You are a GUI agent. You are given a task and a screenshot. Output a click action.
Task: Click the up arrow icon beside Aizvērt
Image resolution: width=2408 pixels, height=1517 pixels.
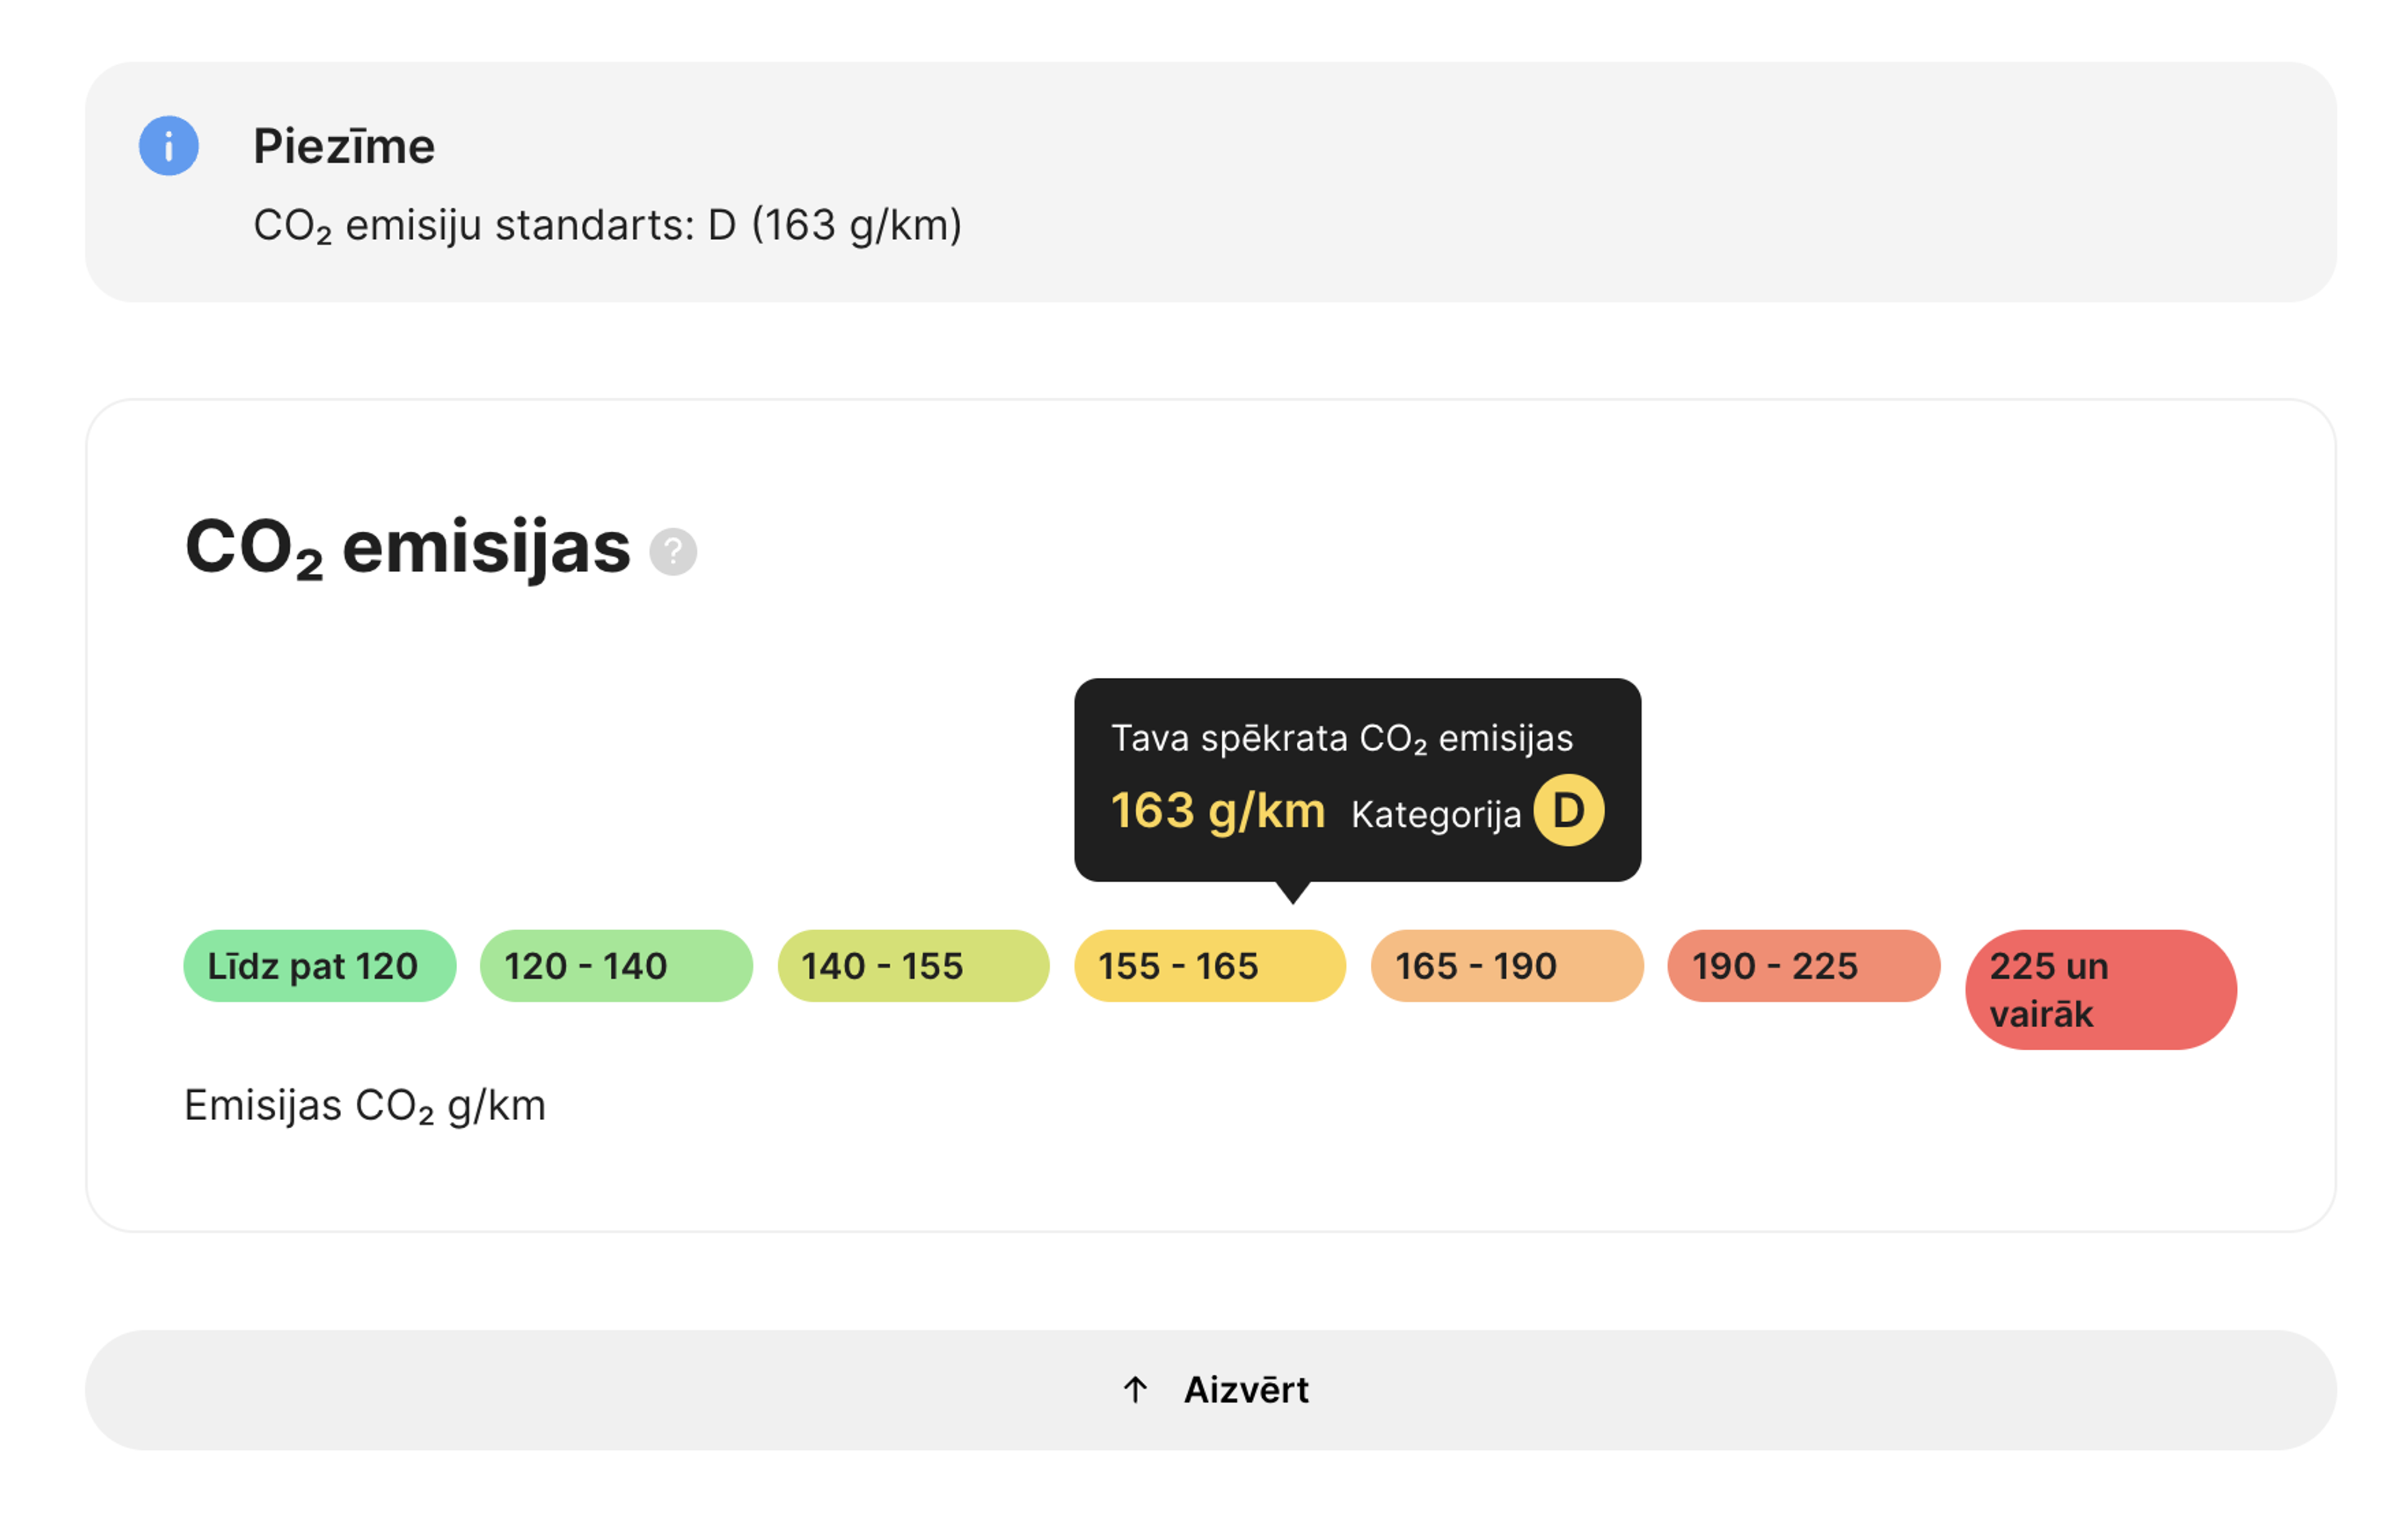click(1135, 1389)
